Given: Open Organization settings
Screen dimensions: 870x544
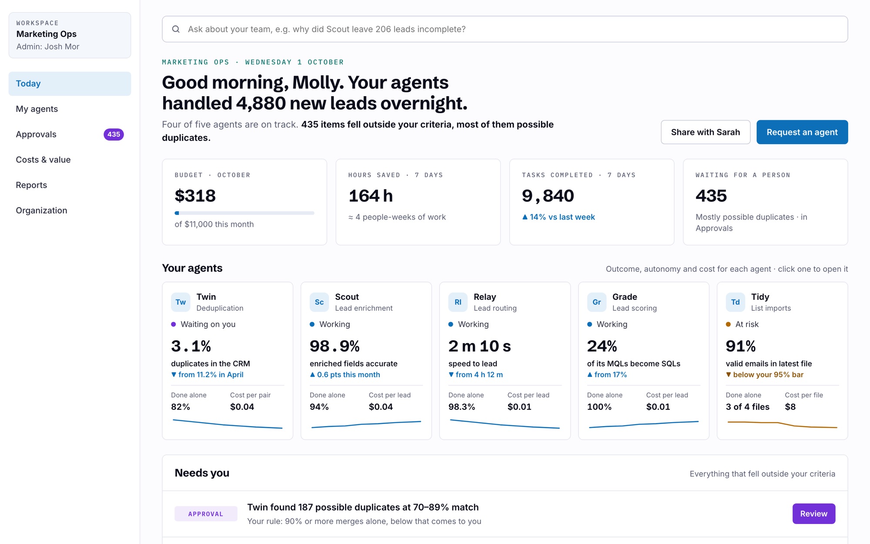Looking at the screenshot, I should 70,211.
